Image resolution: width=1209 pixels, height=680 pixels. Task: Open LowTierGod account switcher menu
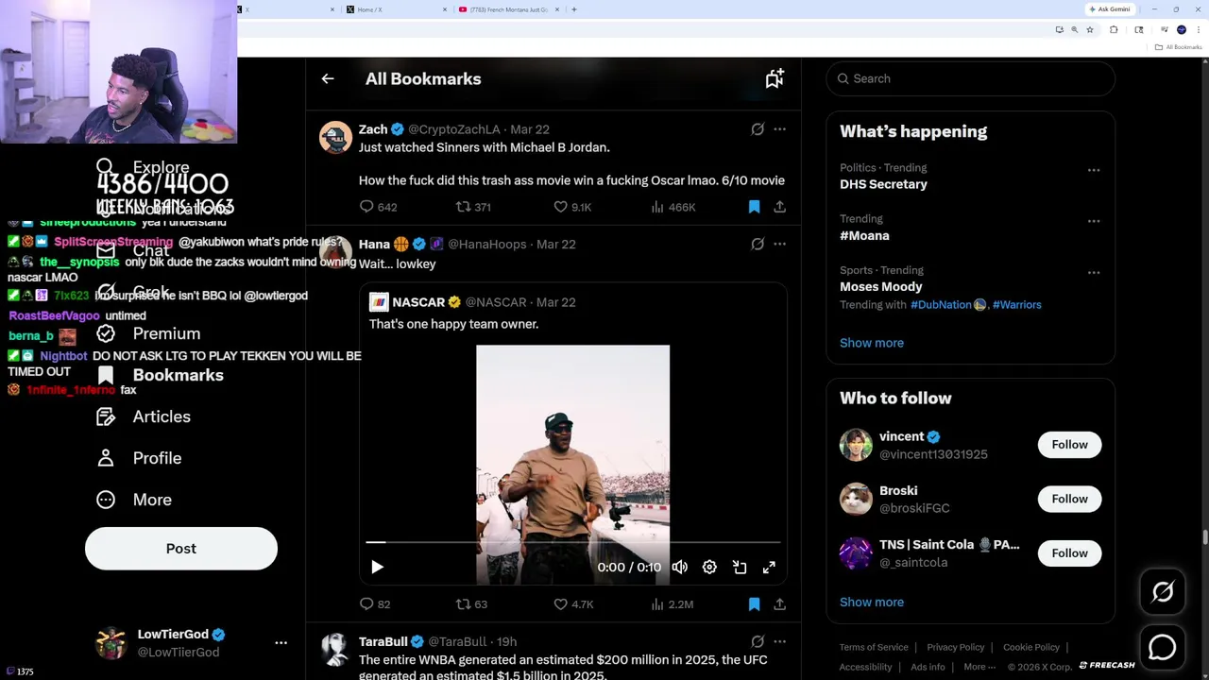tap(192, 643)
